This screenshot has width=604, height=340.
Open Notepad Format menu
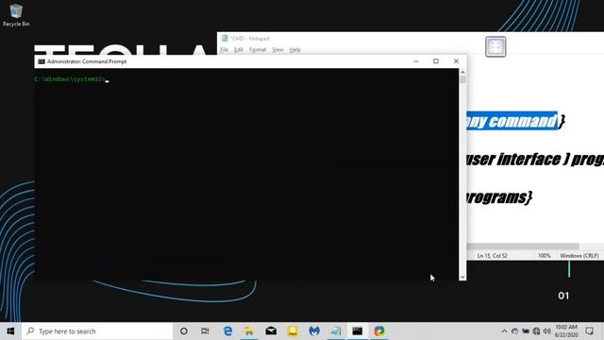pyautogui.click(x=258, y=50)
